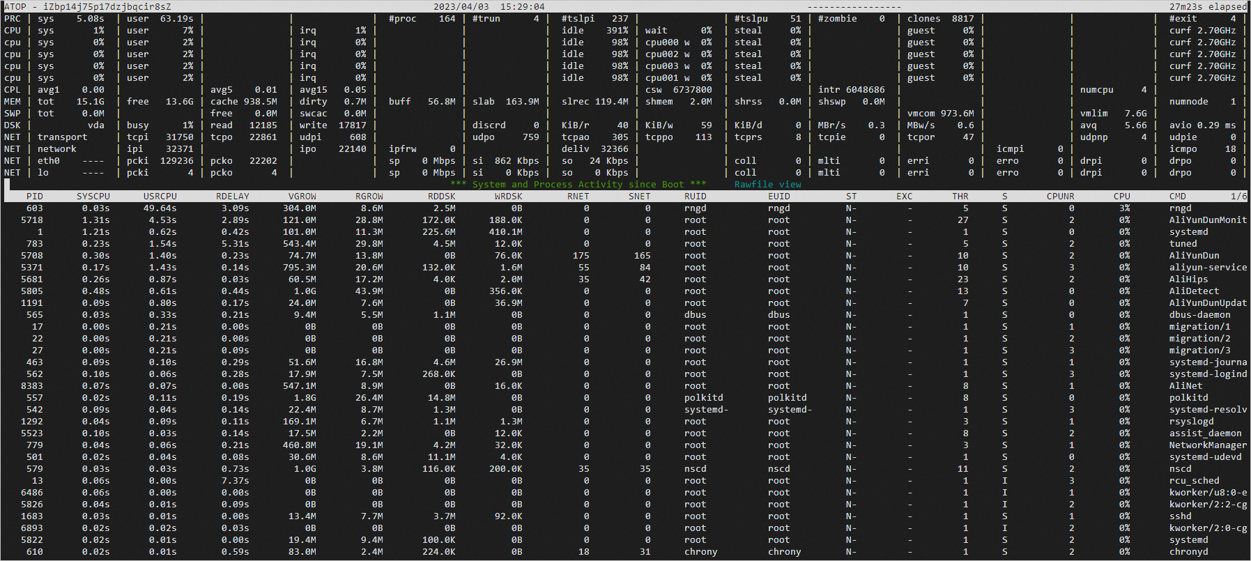Click the PID column header
Image resolution: width=1251 pixels, height=561 pixels.
[x=34, y=197]
